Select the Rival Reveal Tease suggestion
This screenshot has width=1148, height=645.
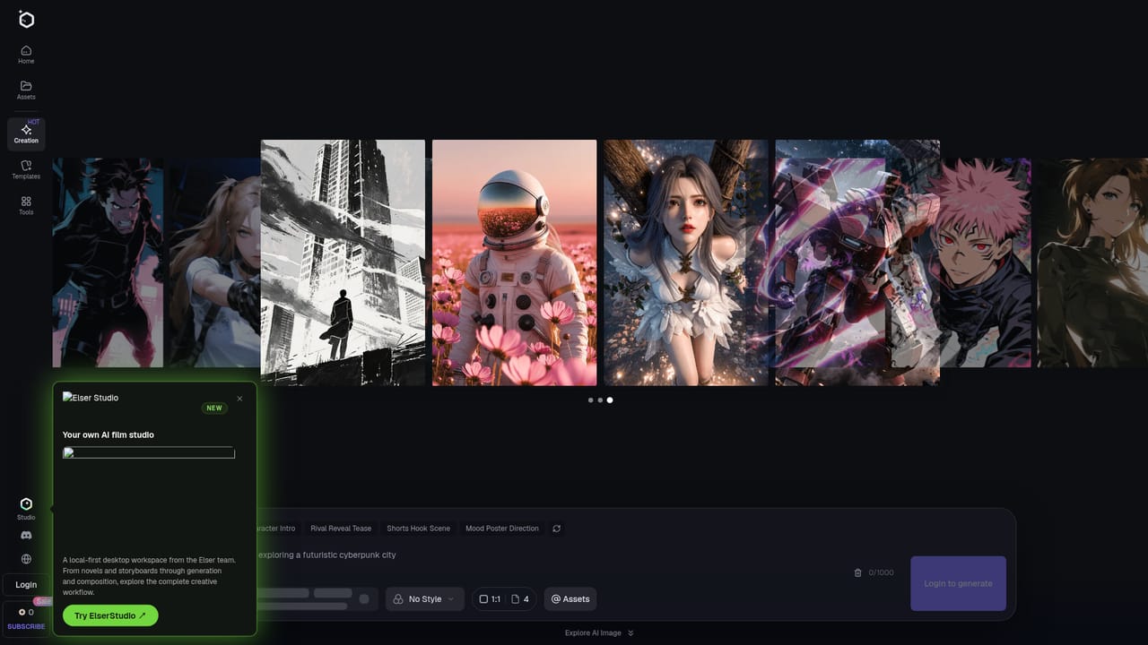[341, 529]
